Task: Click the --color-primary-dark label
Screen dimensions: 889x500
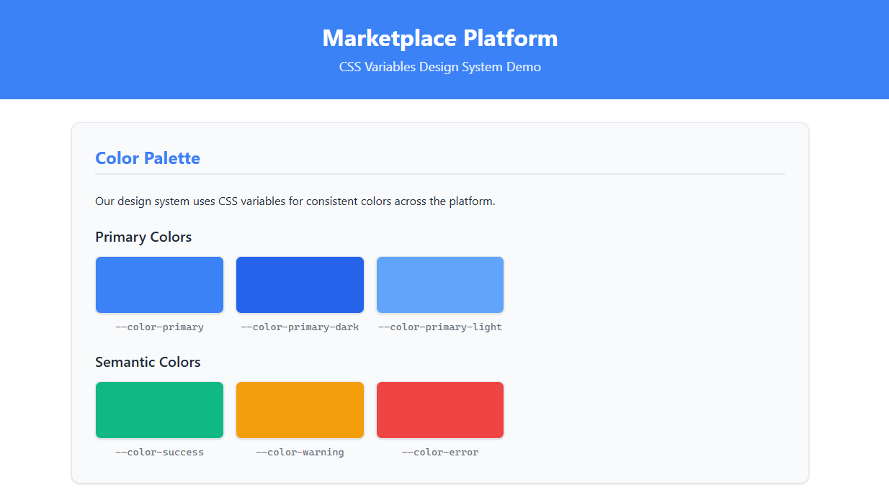Action: tap(299, 327)
